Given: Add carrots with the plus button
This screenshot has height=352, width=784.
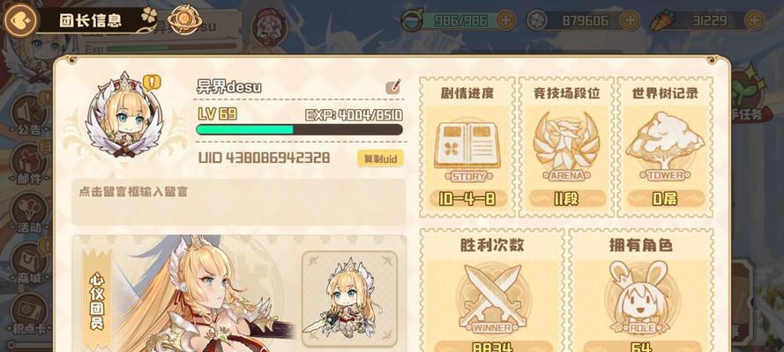Looking at the screenshot, I should pyautogui.click(x=755, y=20).
